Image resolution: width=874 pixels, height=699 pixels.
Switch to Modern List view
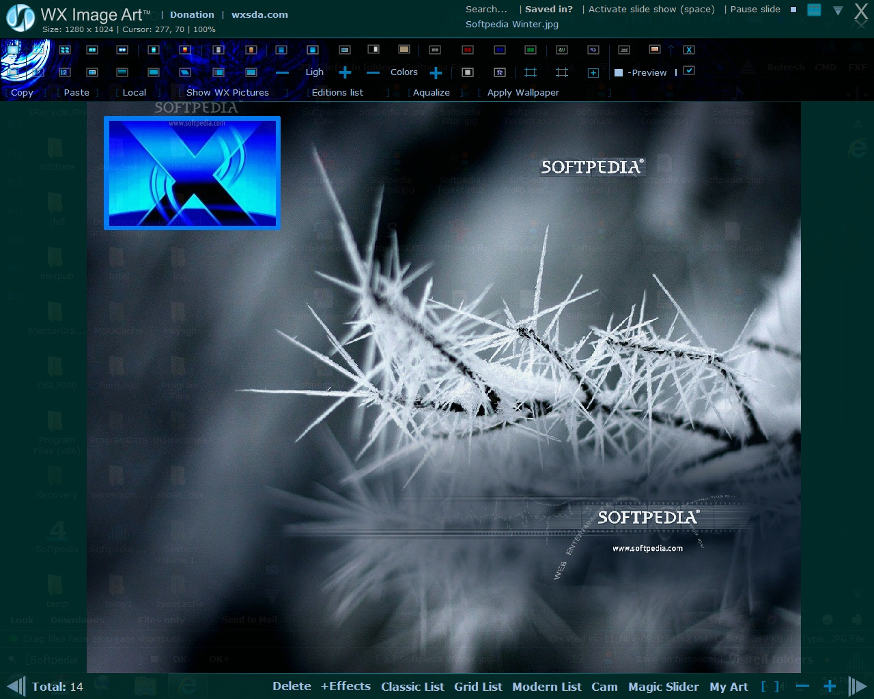[547, 687]
